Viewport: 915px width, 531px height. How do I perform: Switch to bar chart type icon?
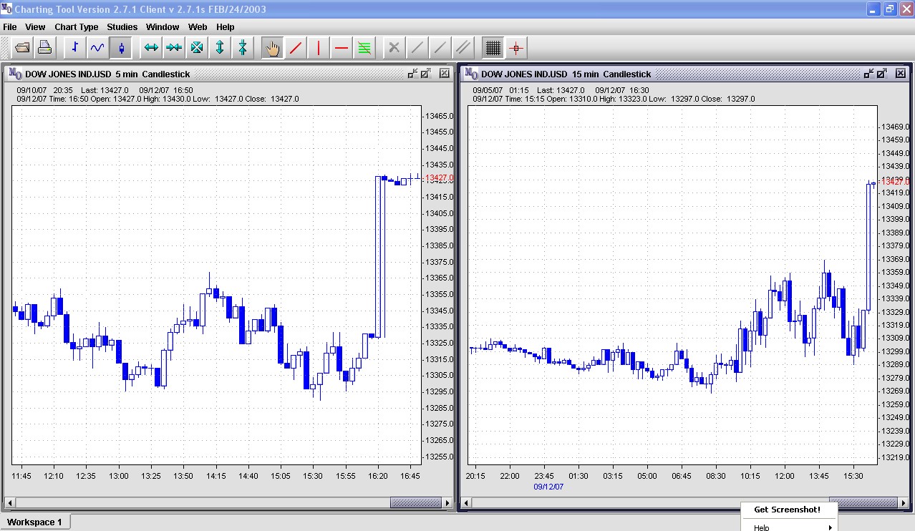(75, 48)
